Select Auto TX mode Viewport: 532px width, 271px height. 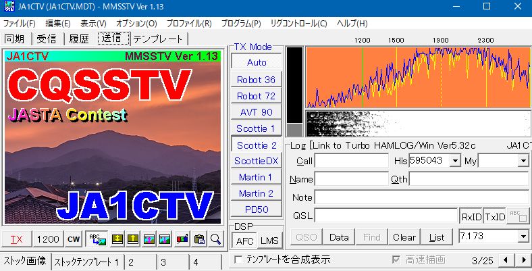coord(257,62)
